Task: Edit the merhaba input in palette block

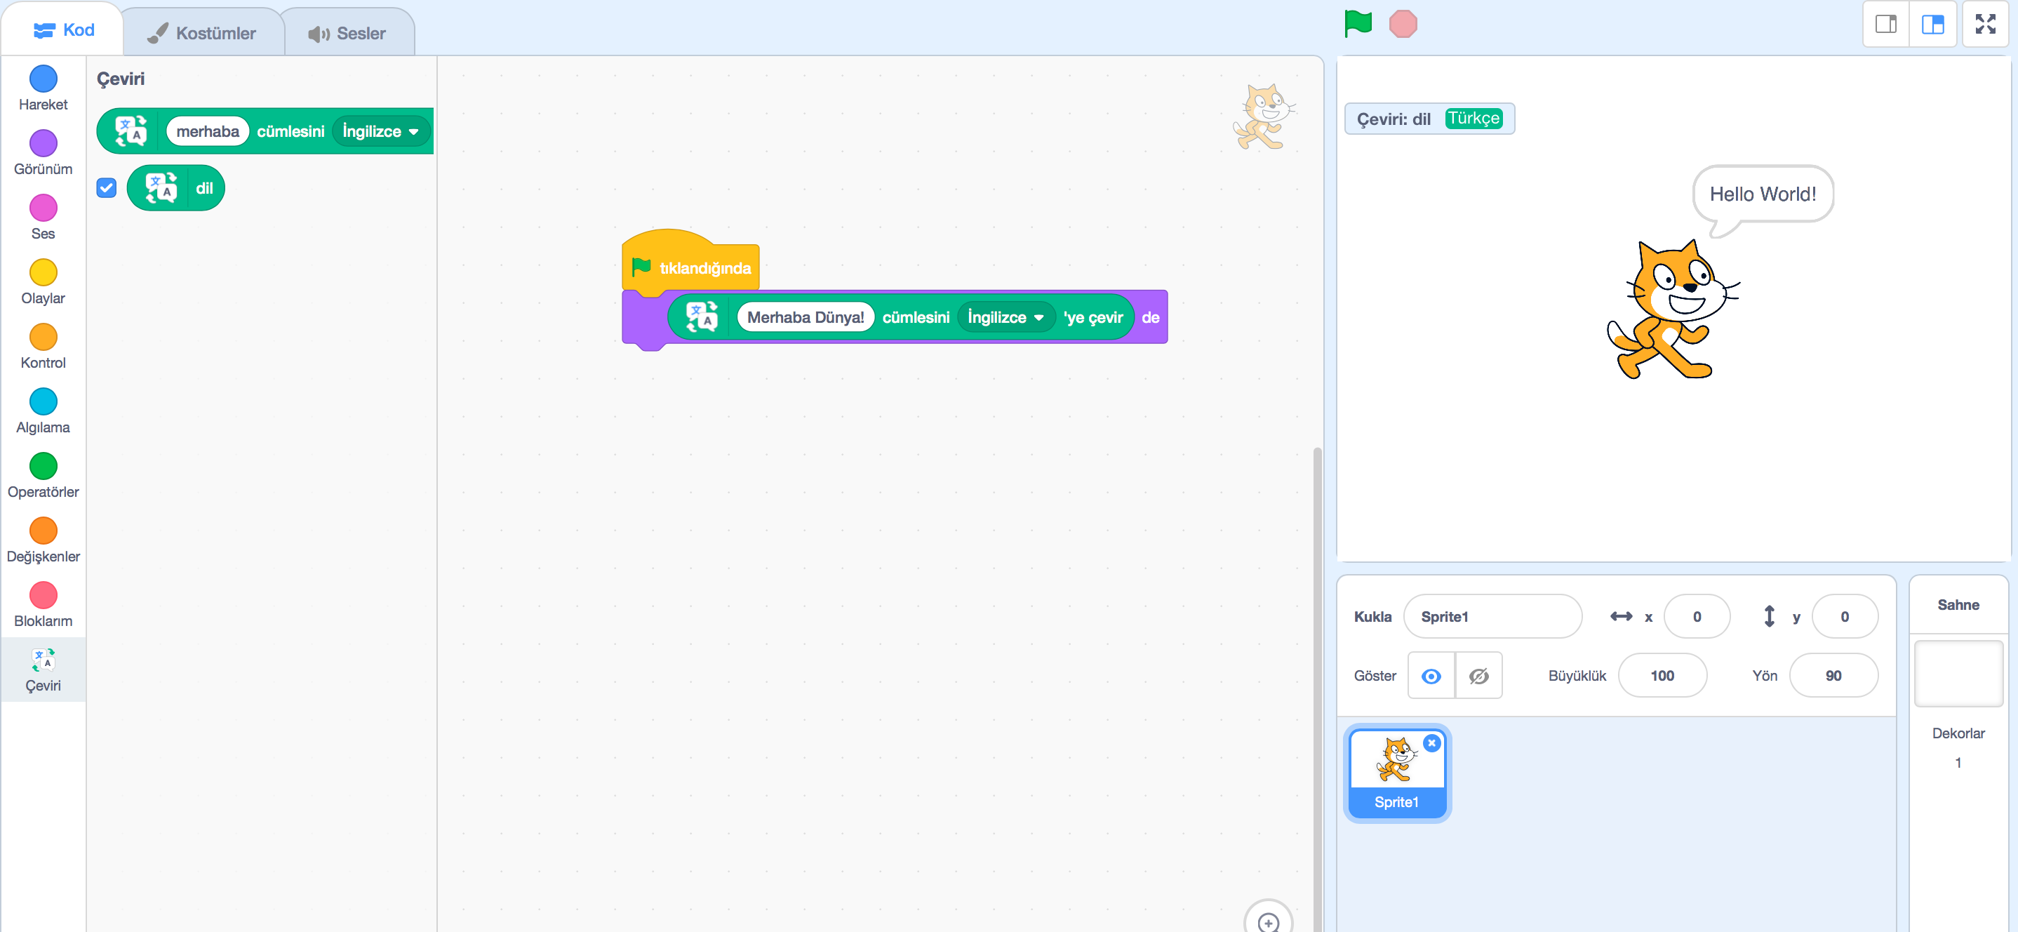Action: [x=208, y=131]
